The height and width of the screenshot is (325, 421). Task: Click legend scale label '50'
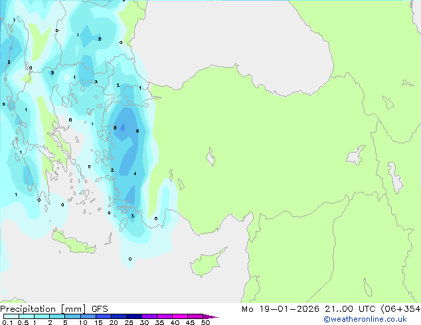[x=205, y=322]
